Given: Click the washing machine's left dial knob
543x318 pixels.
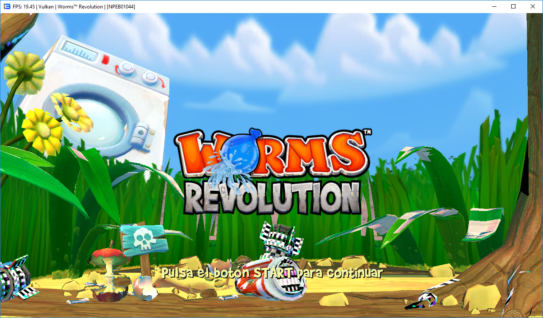Looking at the screenshot, I should click(126, 68).
